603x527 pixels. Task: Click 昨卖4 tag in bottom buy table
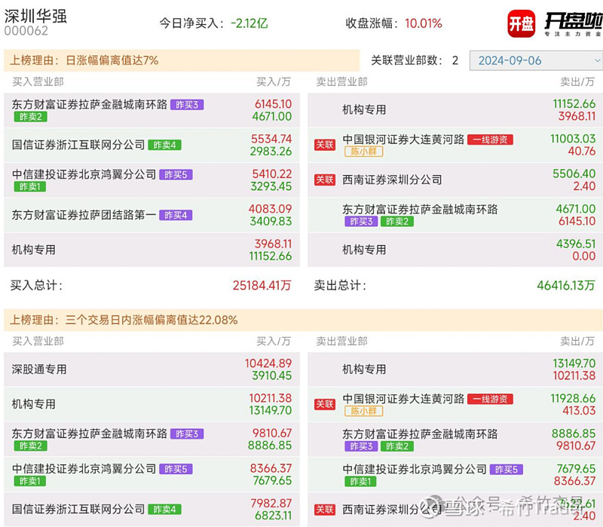164,510
